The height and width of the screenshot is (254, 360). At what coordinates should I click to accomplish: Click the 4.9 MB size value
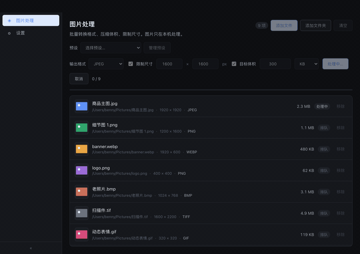tap(307, 213)
